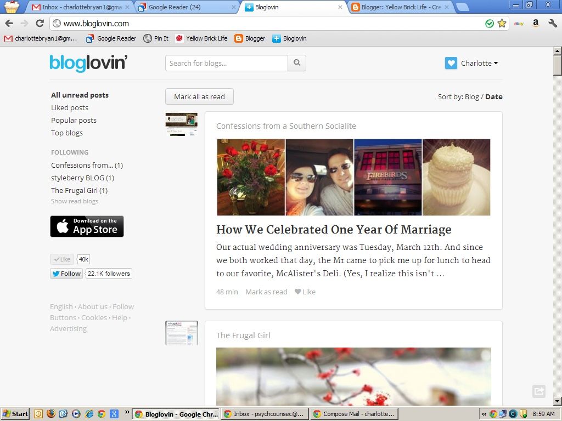Image resolution: width=562 pixels, height=421 pixels.
Task: Click Mark as read on marriage post
Action: (x=266, y=292)
